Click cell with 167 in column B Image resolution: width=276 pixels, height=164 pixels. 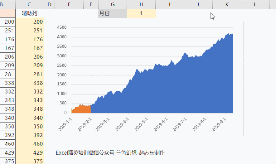coord(8,48)
